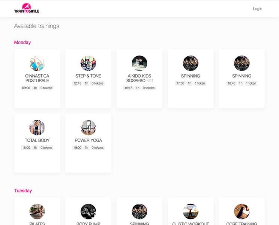
Task: Click the 0 tokens badge on Step & Tone
Action: click(97, 83)
